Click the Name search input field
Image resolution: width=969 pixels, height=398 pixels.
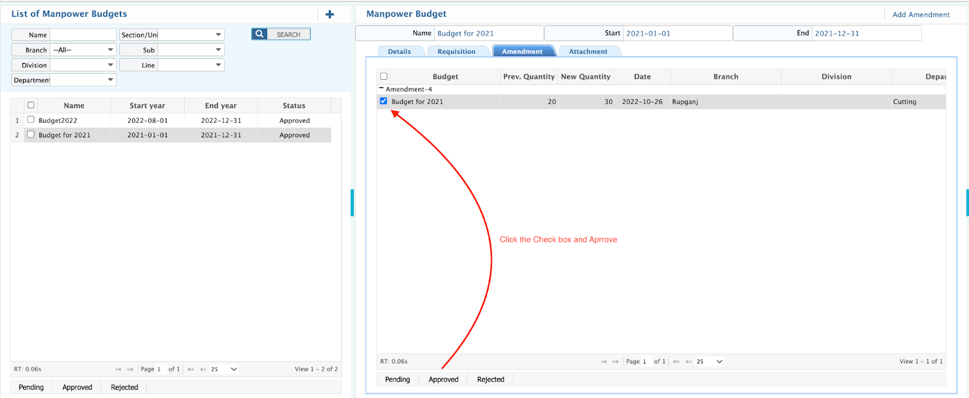click(83, 35)
